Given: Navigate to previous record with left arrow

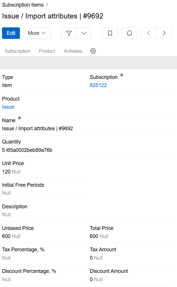Looking at the screenshot, I should click(x=148, y=33).
